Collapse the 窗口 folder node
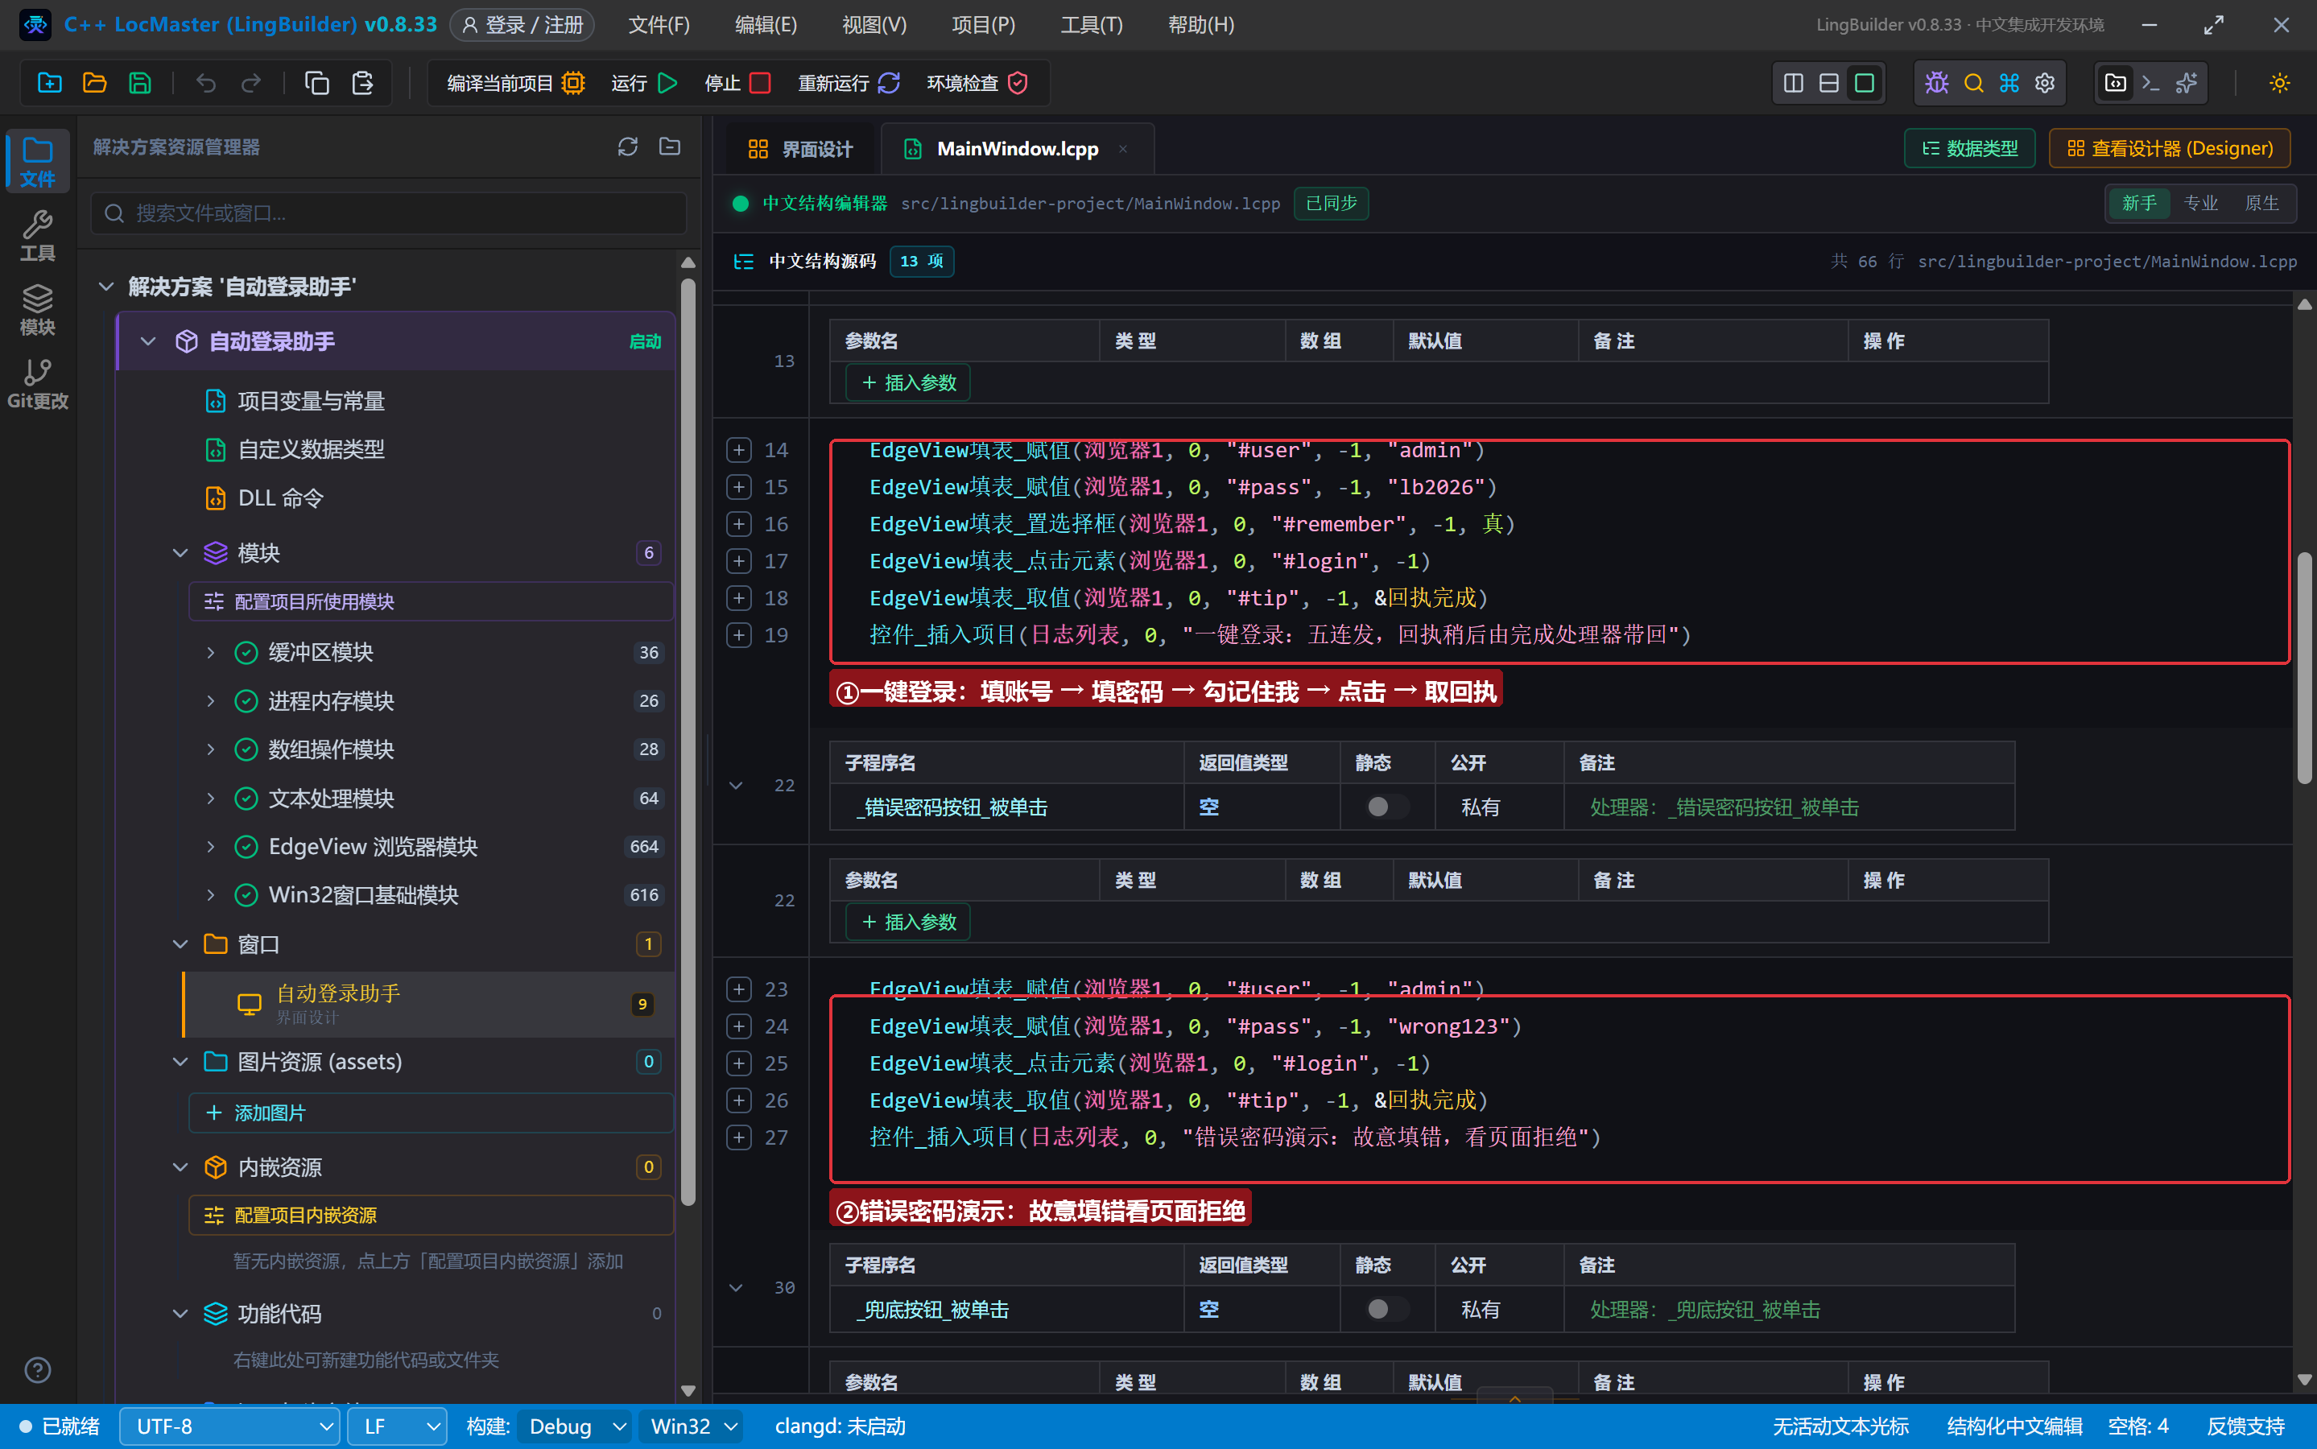Image resolution: width=2317 pixels, height=1449 pixels. tap(180, 944)
